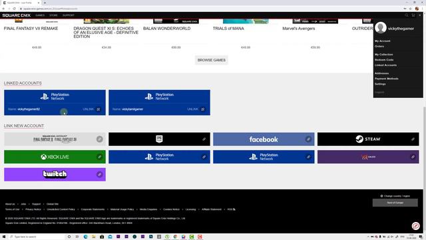Click the BALAN WONDERWORLD title
Screen dimensions: 426x240
click(167, 28)
